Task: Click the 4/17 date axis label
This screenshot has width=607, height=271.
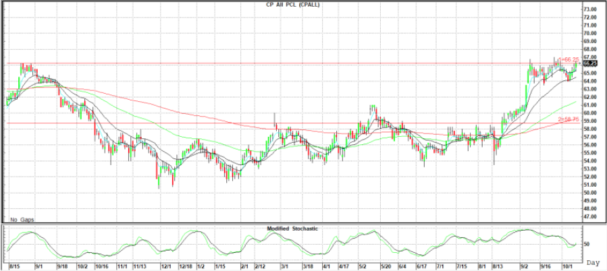Action: point(344,267)
